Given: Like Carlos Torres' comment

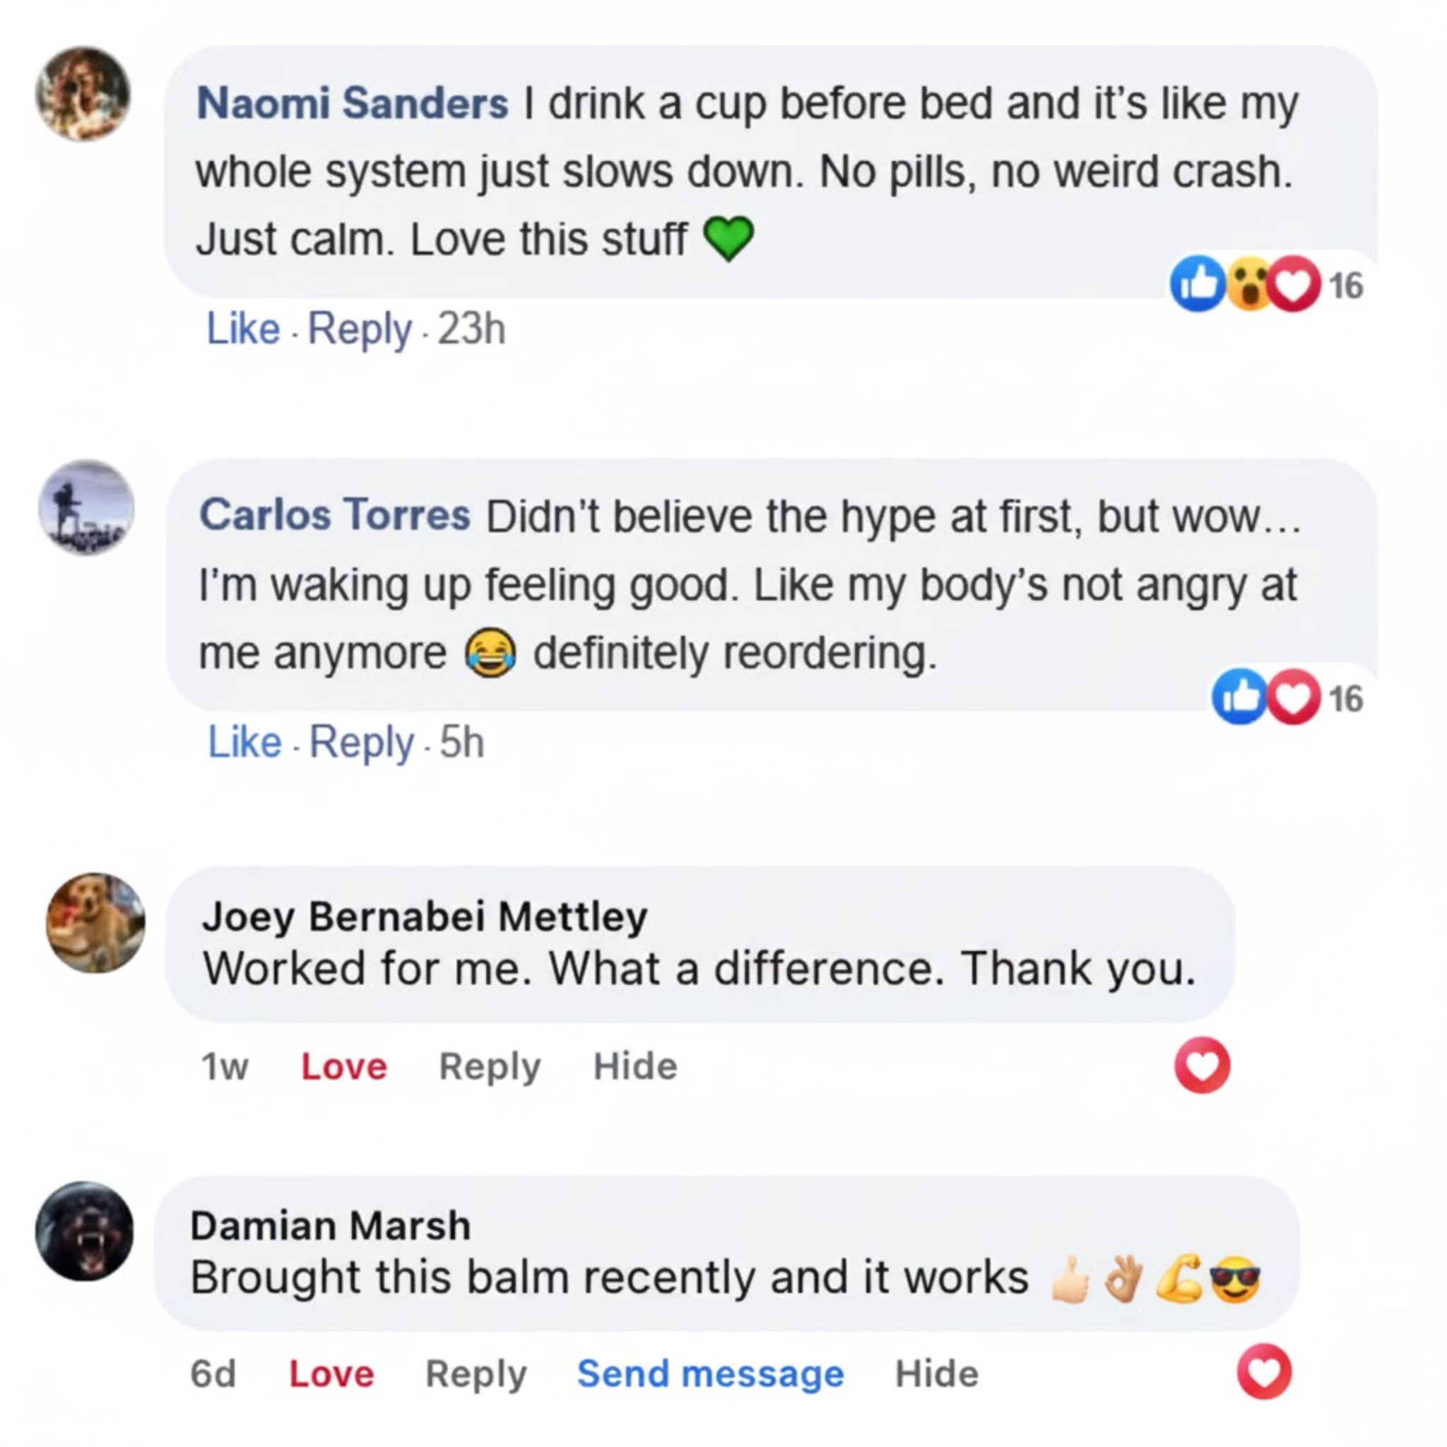Looking at the screenshot, I should 244,743.
